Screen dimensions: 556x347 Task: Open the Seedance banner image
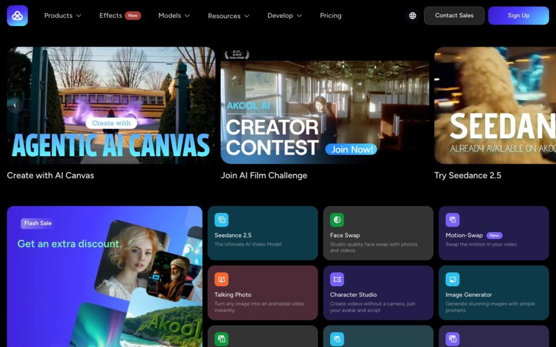[495, 106]
